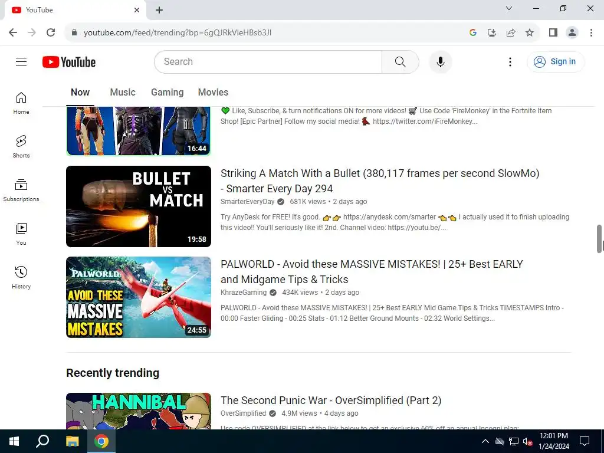This screenshot has width=604, height=453.
Task: View site information lock icon
Action: tap(74, 33)
